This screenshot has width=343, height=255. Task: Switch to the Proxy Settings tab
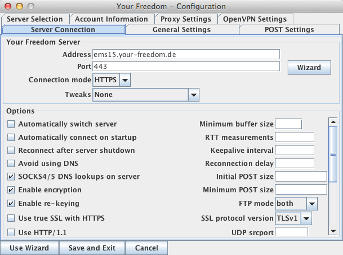click(186, 19)
